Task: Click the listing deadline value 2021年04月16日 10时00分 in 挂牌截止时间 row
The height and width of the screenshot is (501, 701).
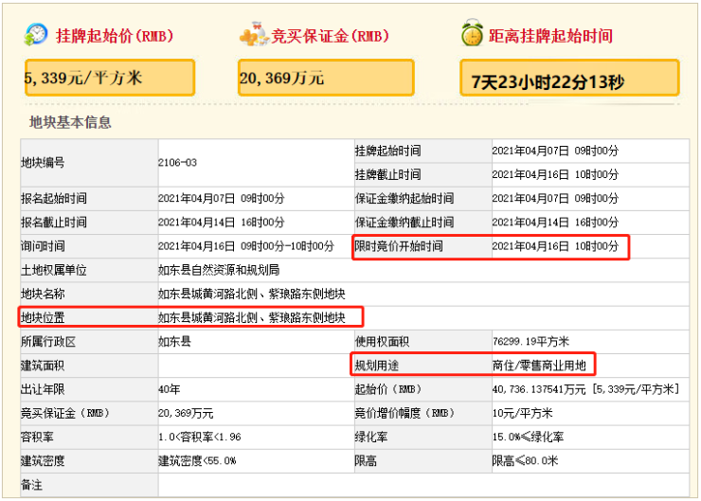Action: click(x=555, y=174)
